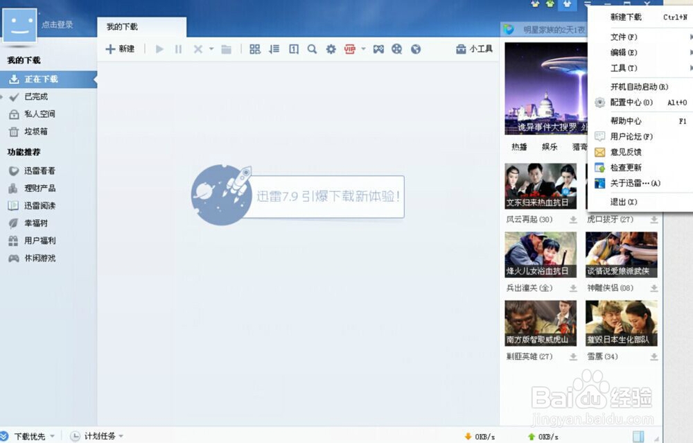Switch to the 热播 video tab
This screenshot has width=693, height=443.
[519, 147]
